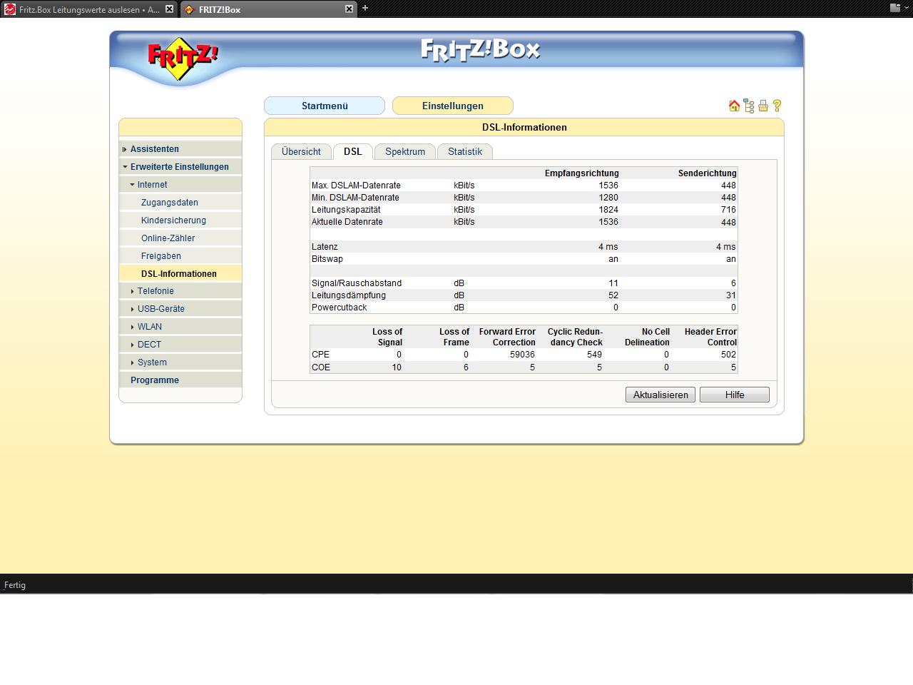Open a new browser tab with plus icon

[x=365, y=9]
